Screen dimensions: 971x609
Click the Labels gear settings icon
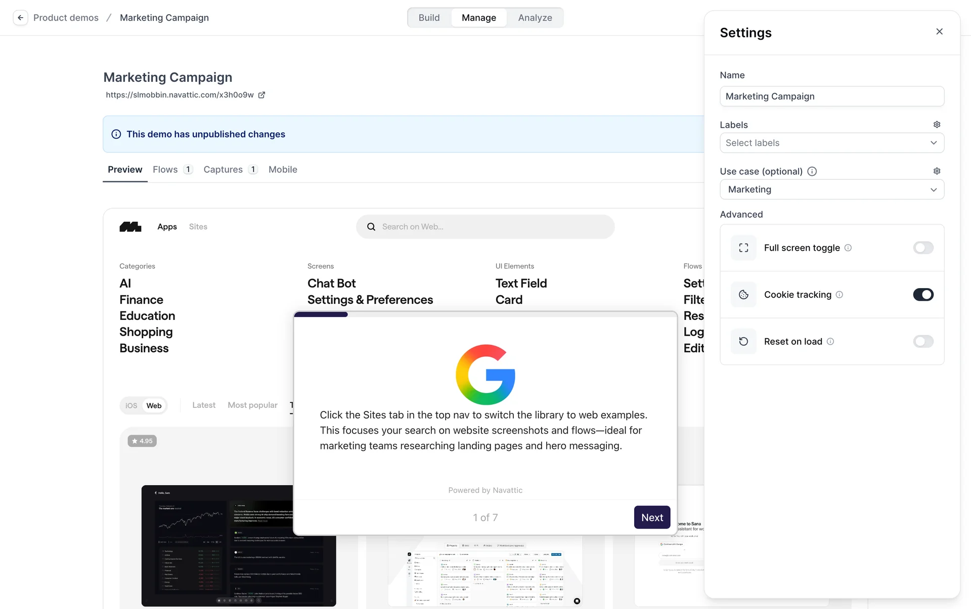click(x=937, y=124)
